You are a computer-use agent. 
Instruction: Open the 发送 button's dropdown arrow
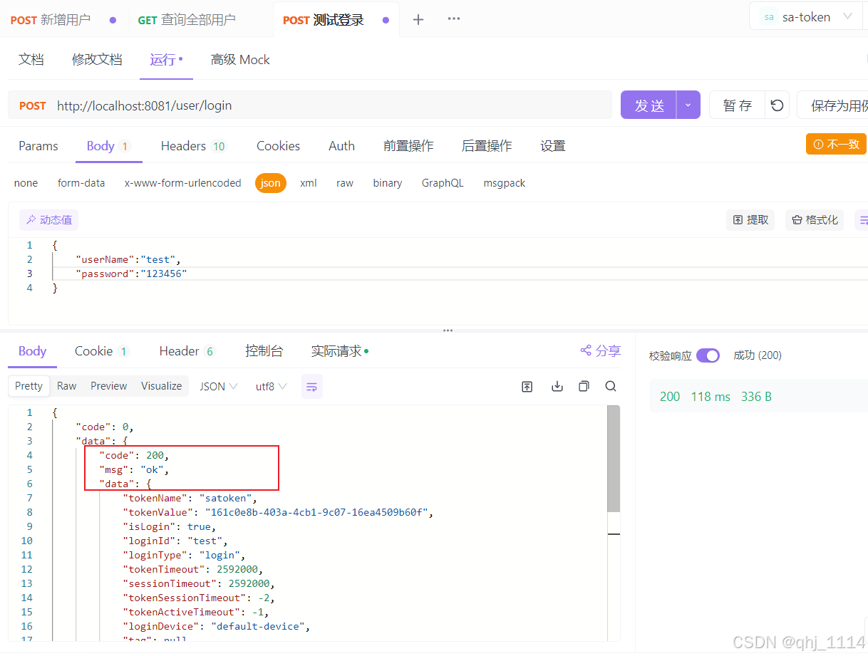(688, 105)
